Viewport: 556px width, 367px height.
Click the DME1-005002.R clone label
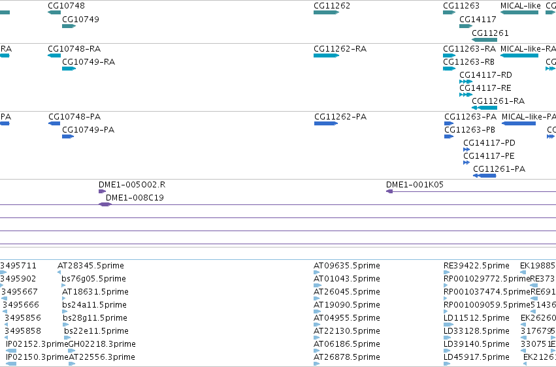tap(132, 185)
